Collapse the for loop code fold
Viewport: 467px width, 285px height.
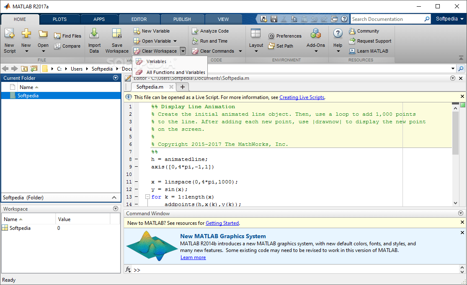point(147,197)
